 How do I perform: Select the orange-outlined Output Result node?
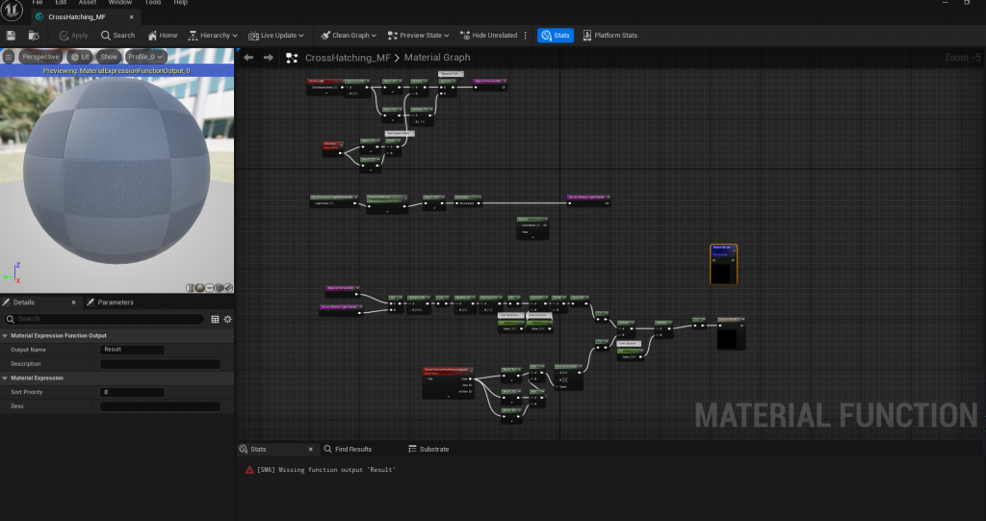pos(724,264)
